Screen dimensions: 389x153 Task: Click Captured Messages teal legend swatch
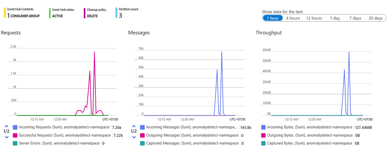coord(142,143)
